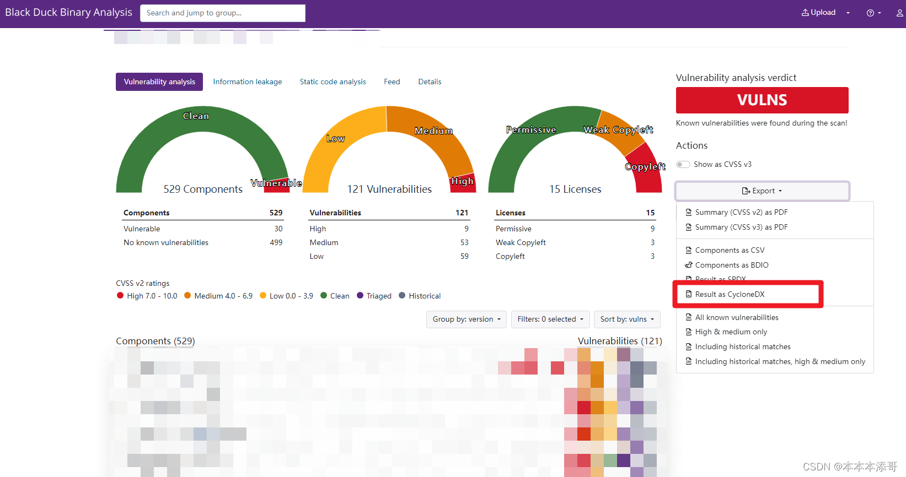Open the user account icon

[900, 13]
